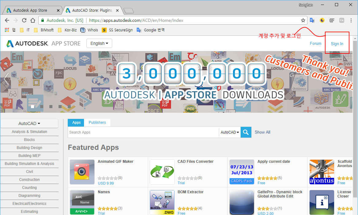358x215 pixels.
Task: Select the Building MEP category
Action: 29,156
